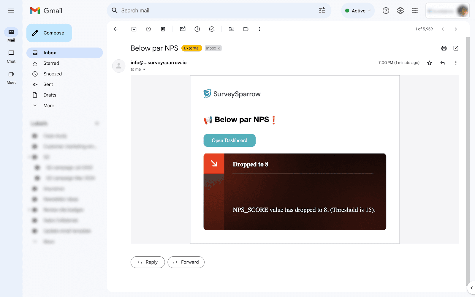The image size is (475, 297).
Task: Report the email as spam
Action: click(148, 29)
